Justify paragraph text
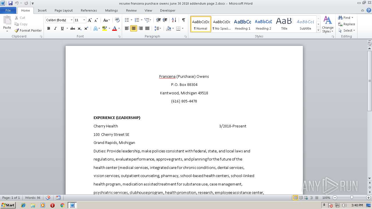 tap(147, 28)
